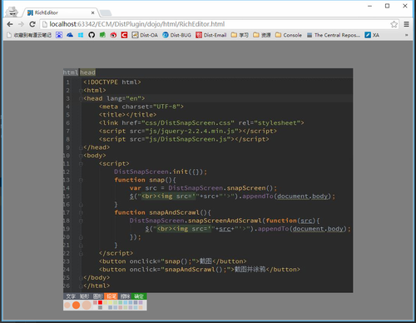416x323 pixels.
Task: Pick the dark gray color swatch
Action: (100, 307)
